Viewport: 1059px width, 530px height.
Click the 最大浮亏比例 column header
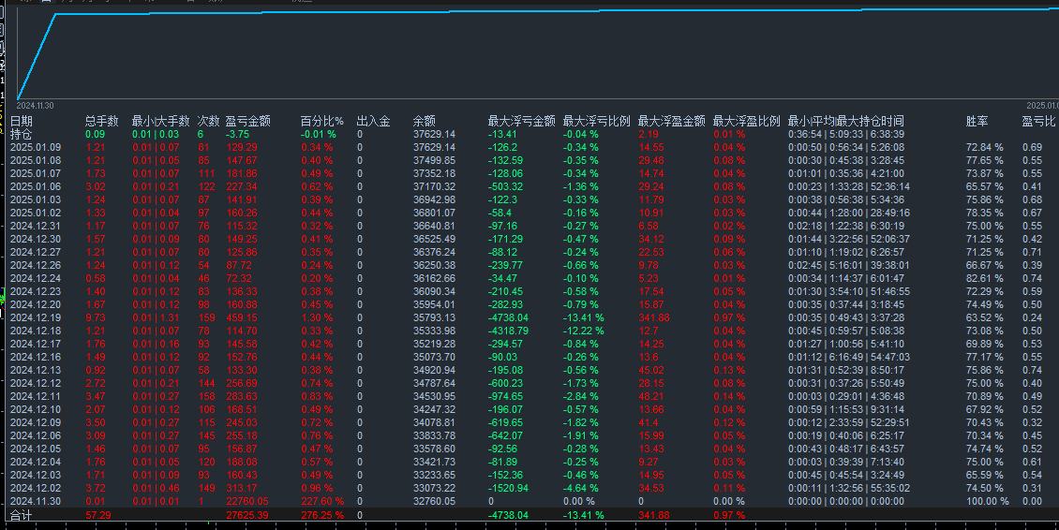[596, 121]
